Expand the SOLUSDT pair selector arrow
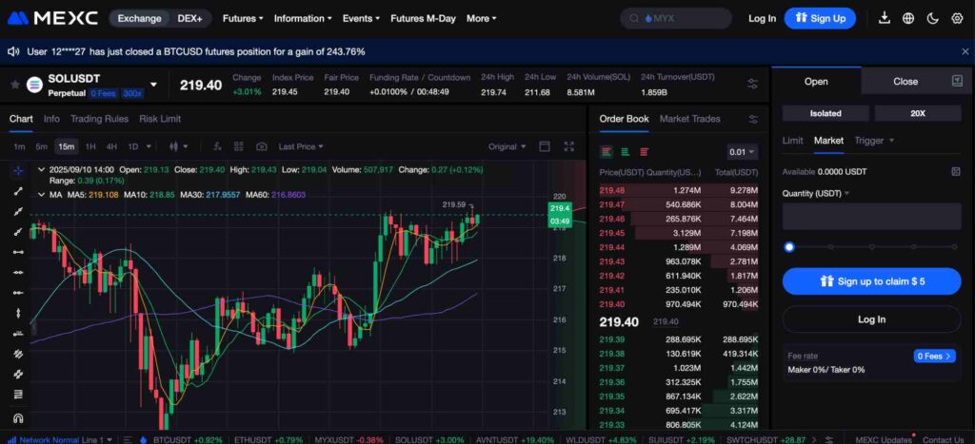The height and width of the screenshot is (444, 975). click(153, 85)
